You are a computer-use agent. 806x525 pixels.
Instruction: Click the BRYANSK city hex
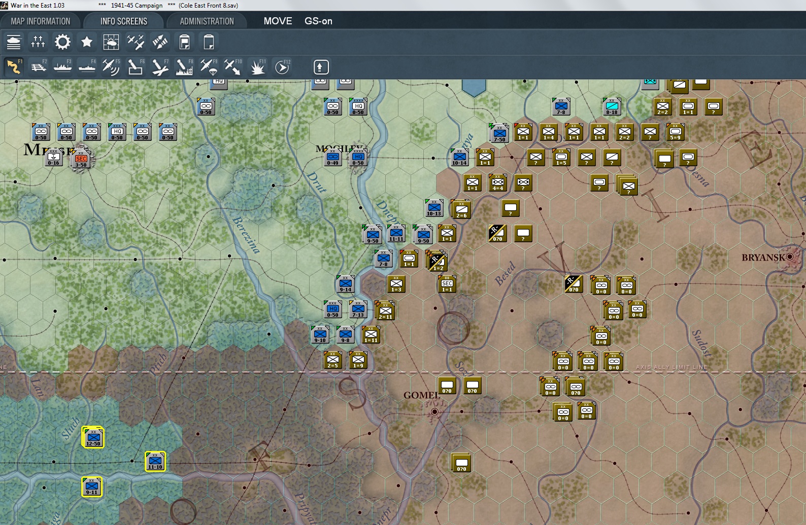pyautogui.click(x=790, y=257)
